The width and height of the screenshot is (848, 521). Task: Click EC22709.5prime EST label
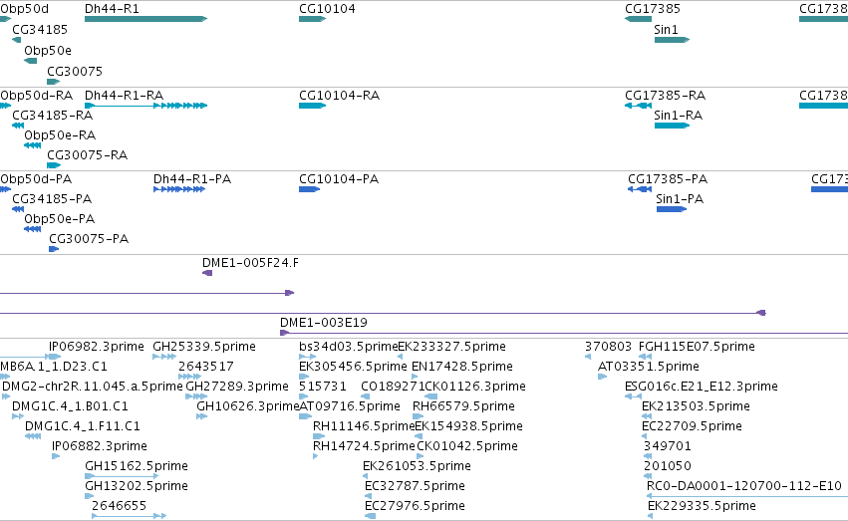click(692, 426)
